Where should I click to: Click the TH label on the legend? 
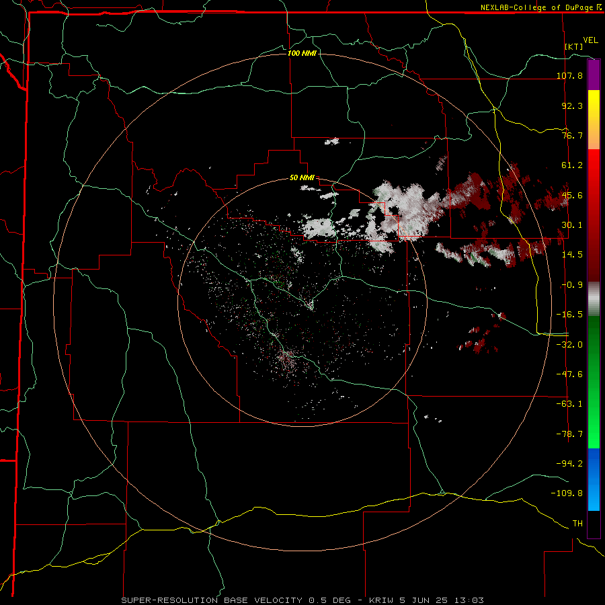pyautogui.click(x=577, y=524)
